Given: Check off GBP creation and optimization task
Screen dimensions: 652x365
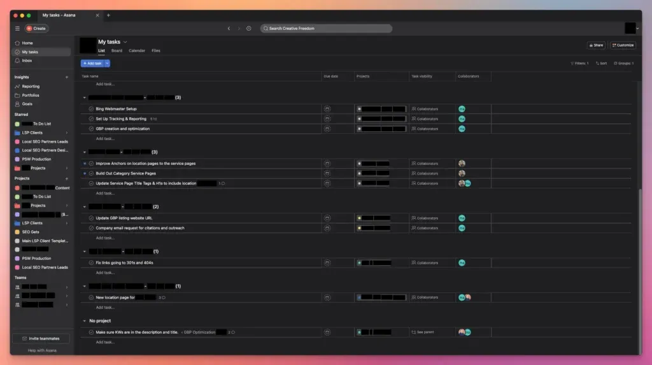Looking at the screenshot, I should [x=91, y=129].
